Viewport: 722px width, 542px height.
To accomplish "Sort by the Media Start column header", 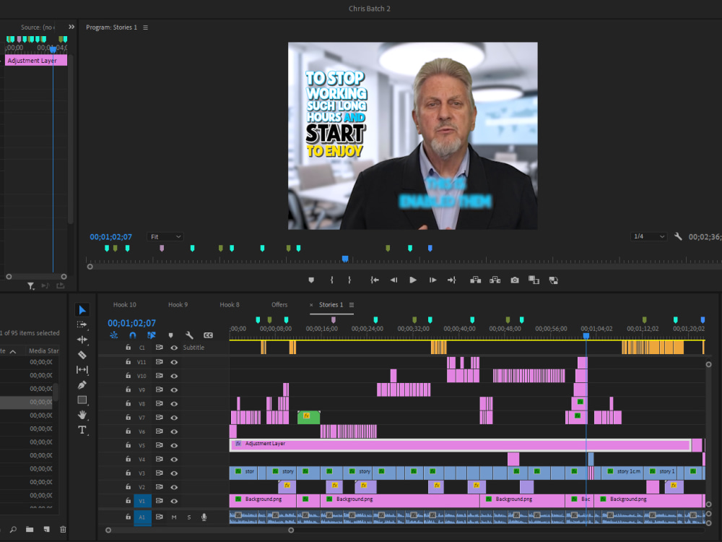I will click(x=43, y=350).
